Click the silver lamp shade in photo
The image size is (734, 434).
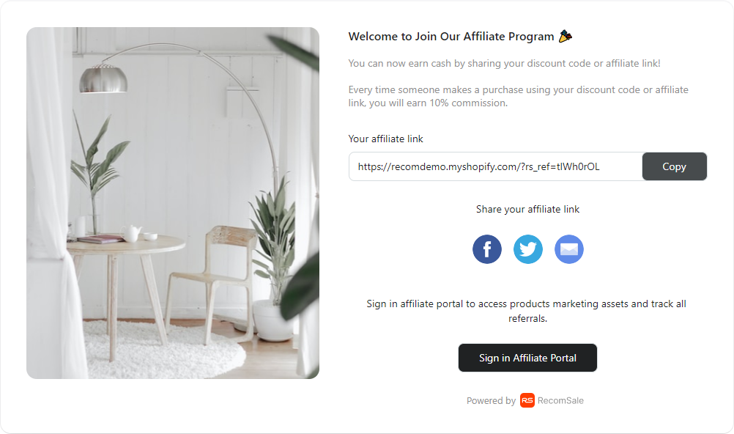tap(103, 79)
